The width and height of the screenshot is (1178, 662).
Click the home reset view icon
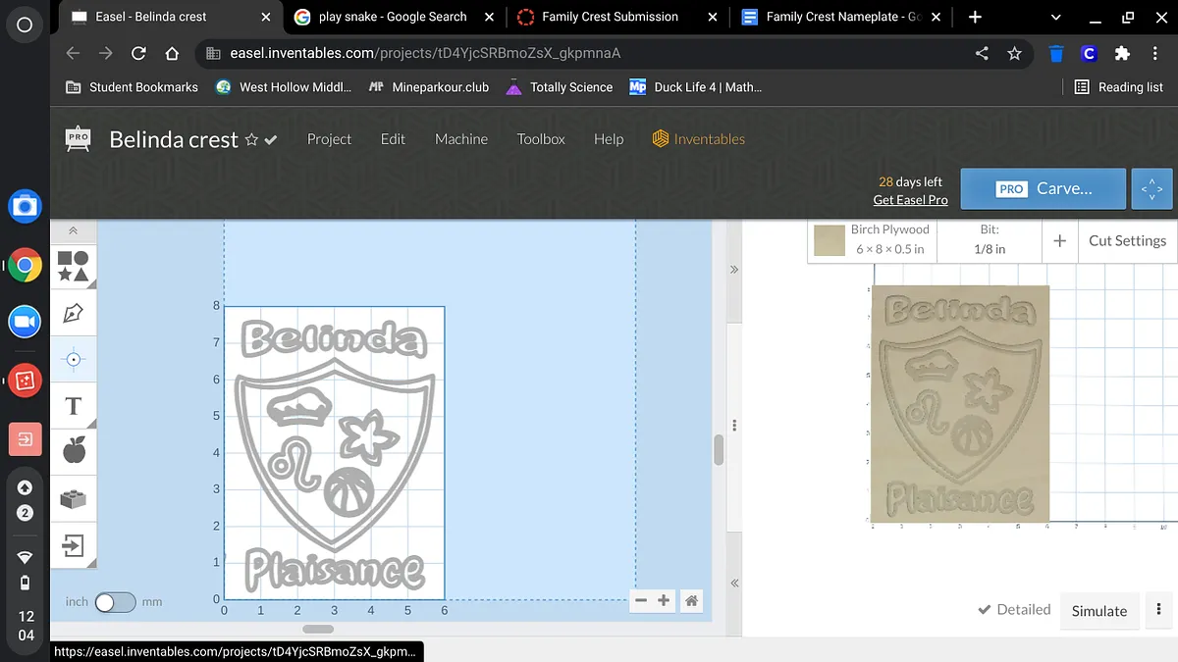point(692,600)
